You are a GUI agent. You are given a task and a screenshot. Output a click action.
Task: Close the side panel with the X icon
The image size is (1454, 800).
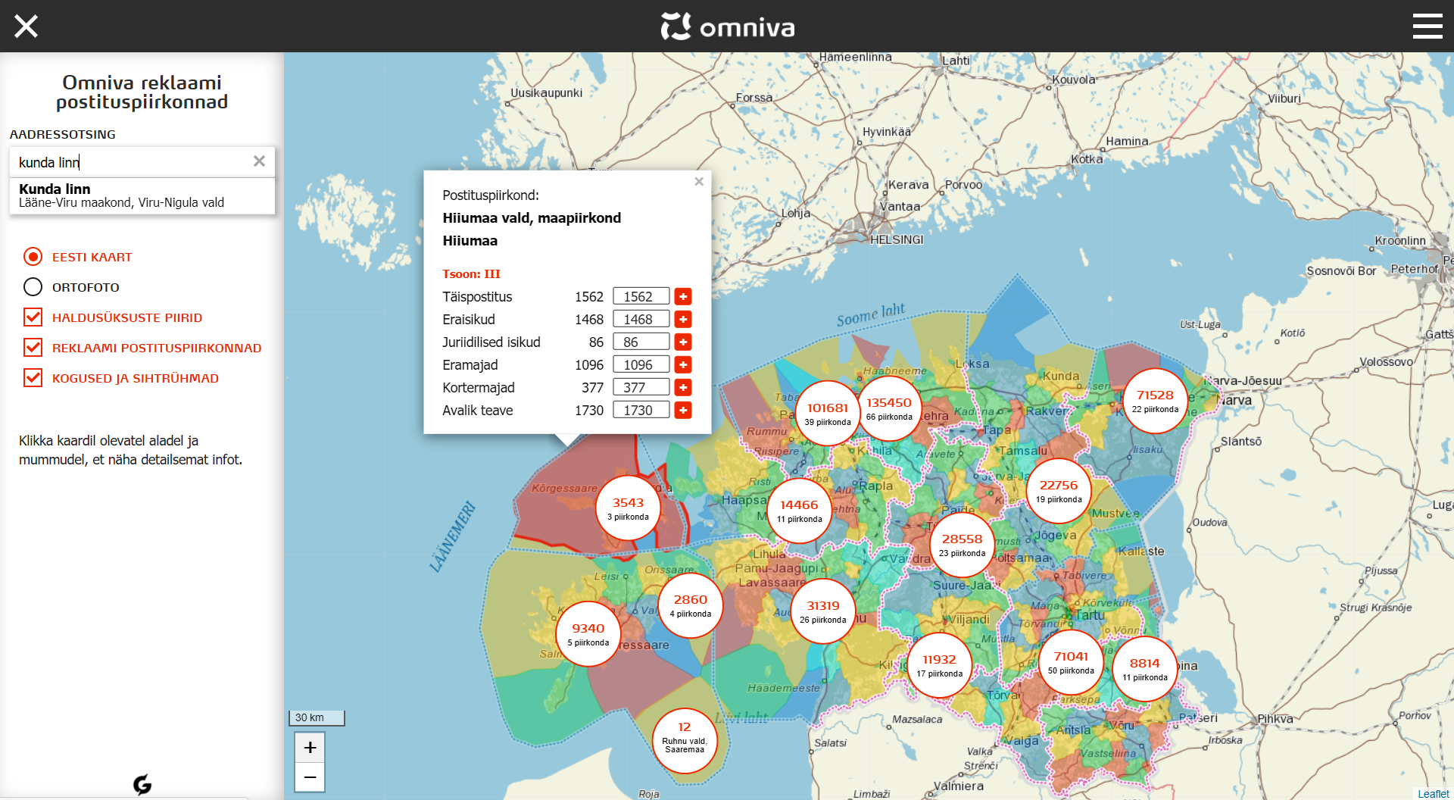click(x=26, y=27)
